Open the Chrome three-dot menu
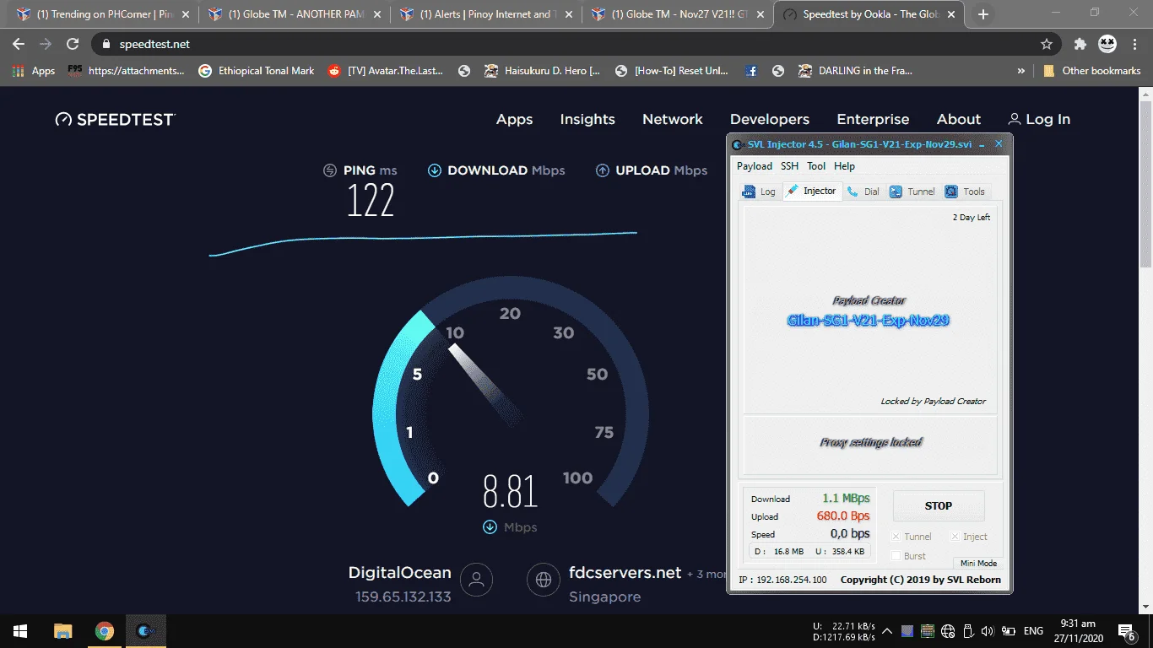The width and height of the screenshot is (1153, 648). [1135, 44]
